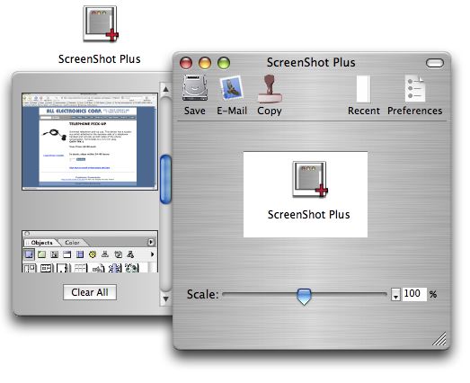This screenshot has height=383, width=470.
Task: Click the Save hard drive icon
Action: [194, 88]
